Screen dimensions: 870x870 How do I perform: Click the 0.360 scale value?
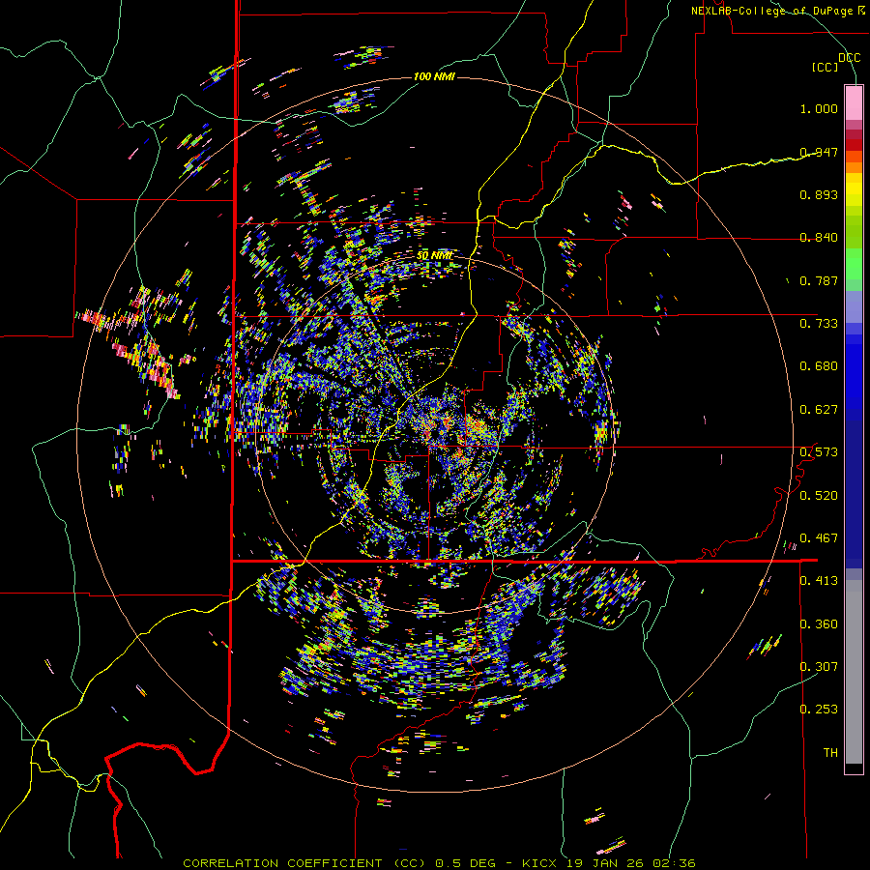point(819,623)
